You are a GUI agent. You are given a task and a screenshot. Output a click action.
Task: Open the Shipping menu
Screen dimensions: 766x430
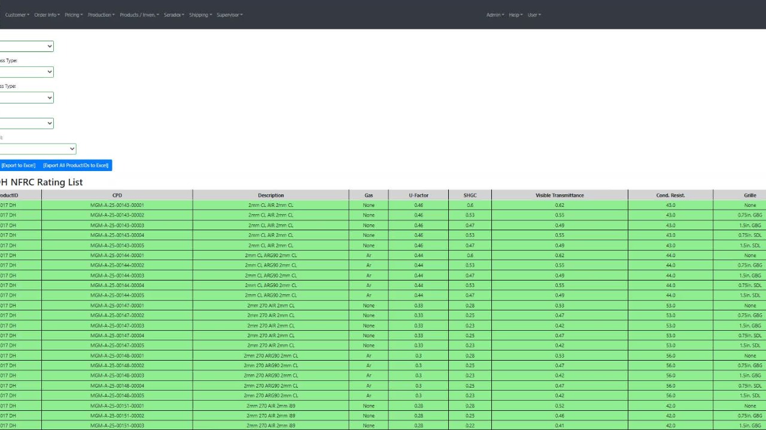[x=200, y=15]
